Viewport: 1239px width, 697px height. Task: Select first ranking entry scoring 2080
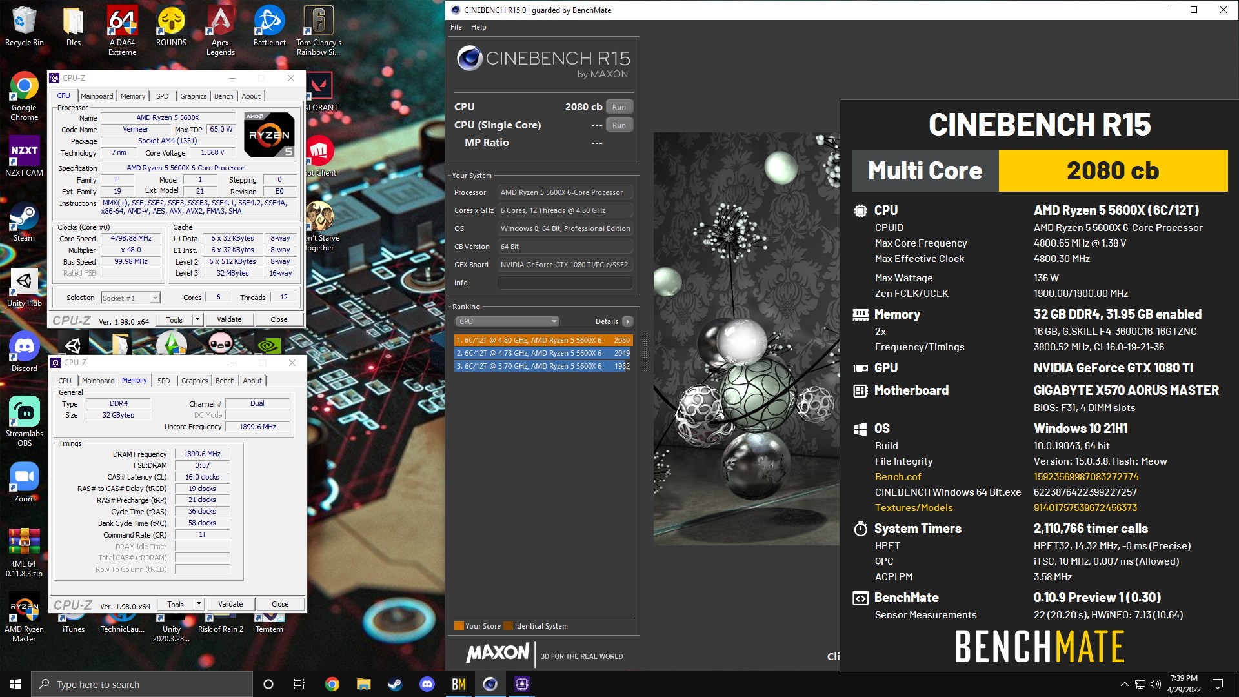click(x=543, y=340)
